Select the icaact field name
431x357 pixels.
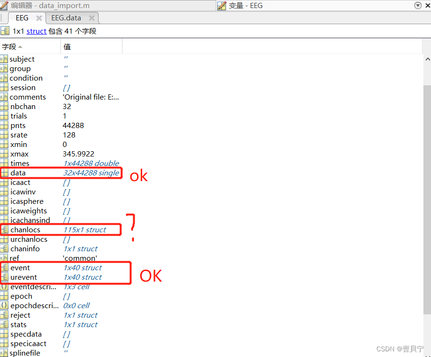point(20,183)
